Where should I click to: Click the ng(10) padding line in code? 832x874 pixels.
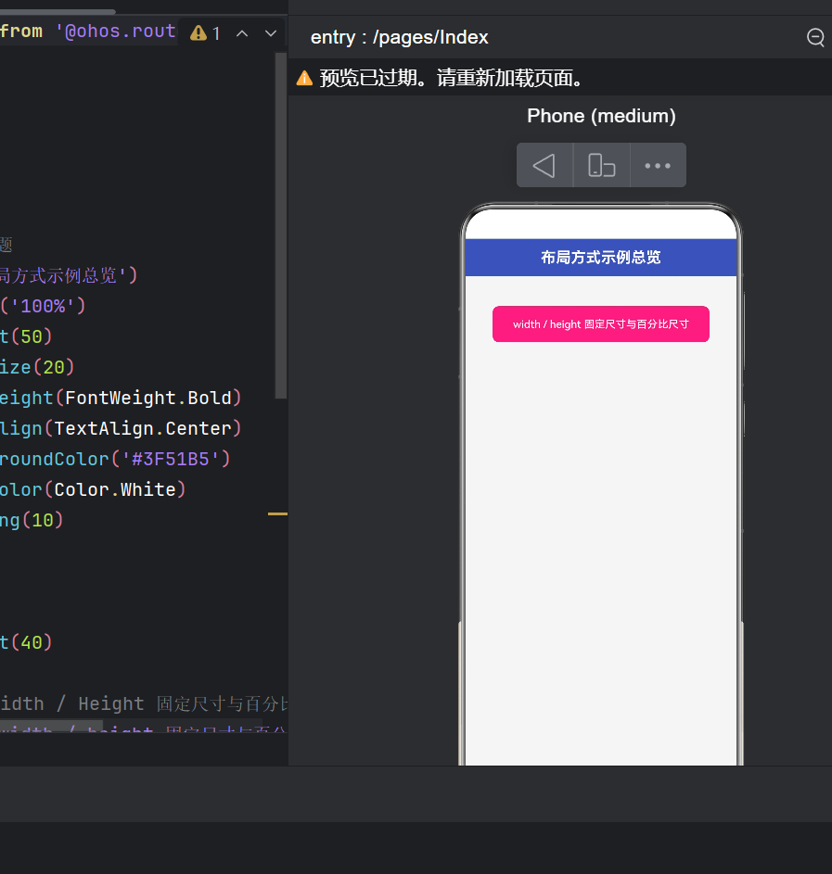[x=32, y=521]
